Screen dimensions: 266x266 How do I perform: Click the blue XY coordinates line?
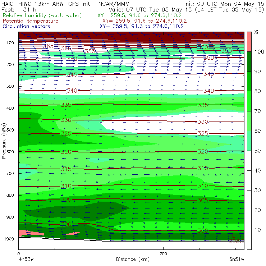142,26
